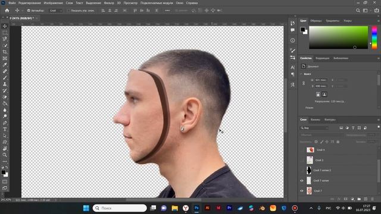Open the Comments panel icon

point(292,30)
